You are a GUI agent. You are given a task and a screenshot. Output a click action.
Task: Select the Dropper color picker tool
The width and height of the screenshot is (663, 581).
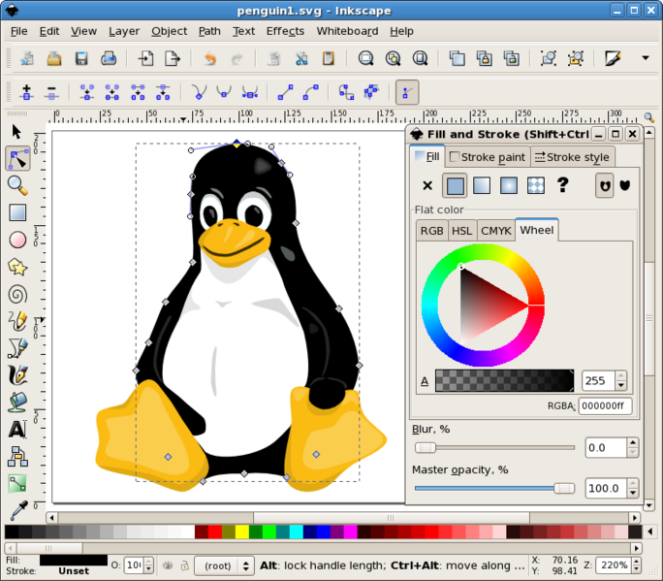pyautogui.click(x=18, y=510)
